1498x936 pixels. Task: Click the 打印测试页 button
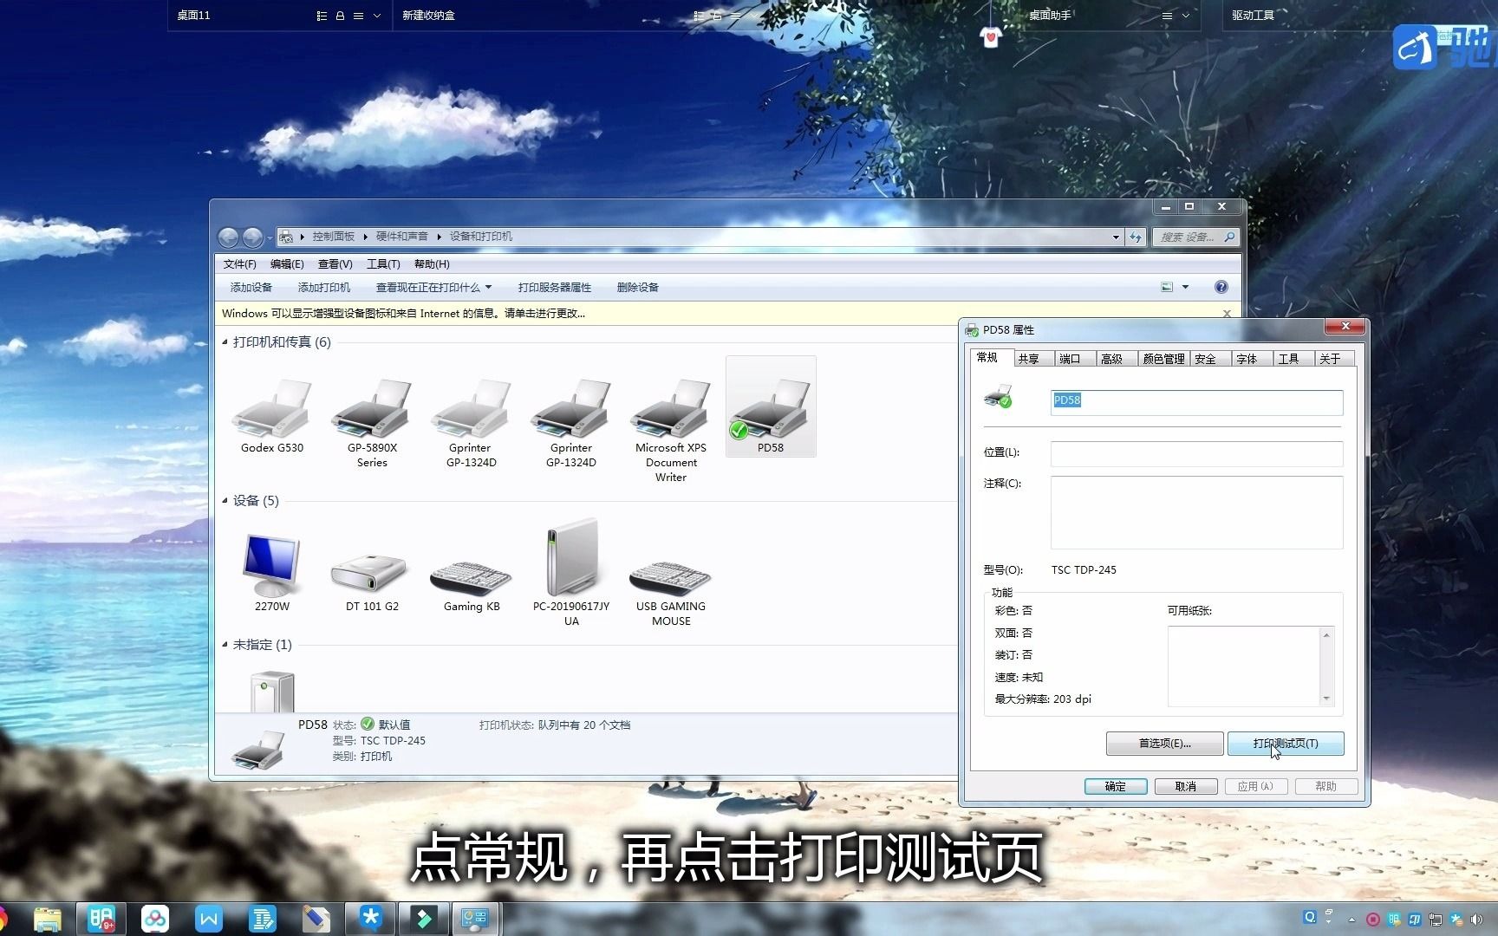click(1286, 744)
